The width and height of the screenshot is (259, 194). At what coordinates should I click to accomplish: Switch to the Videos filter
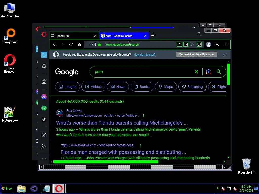(93, 87)
